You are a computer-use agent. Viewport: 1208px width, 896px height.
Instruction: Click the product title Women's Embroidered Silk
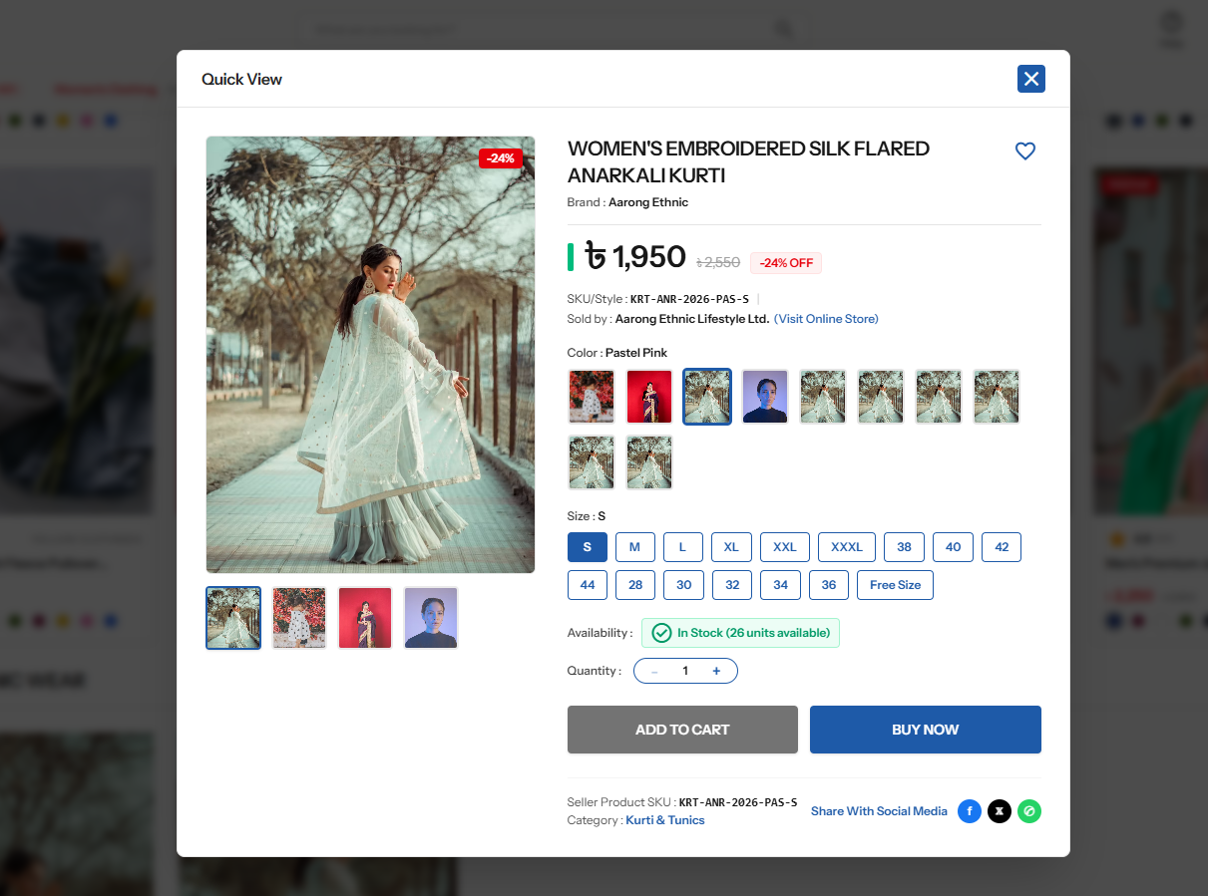(x=748, y=161)
